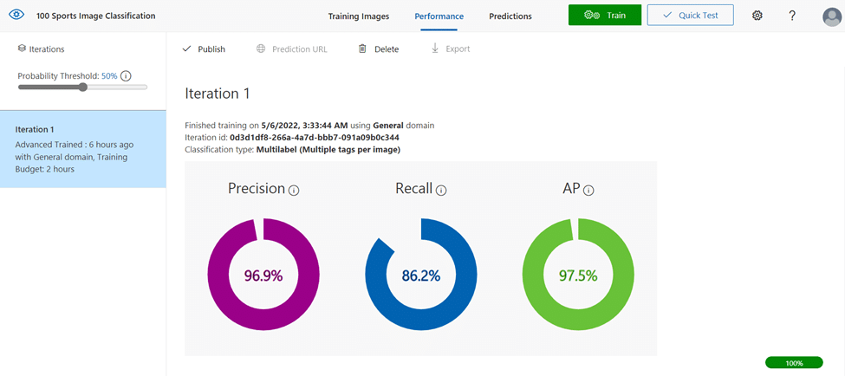Select the Performance tab
Screen dimensions: 845x376
coord(439,16)
